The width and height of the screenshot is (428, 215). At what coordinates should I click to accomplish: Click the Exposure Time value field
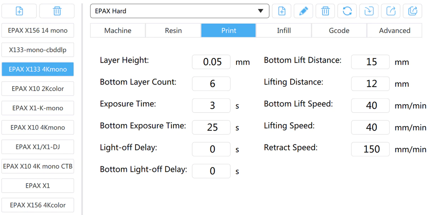[x=211, y=106]
